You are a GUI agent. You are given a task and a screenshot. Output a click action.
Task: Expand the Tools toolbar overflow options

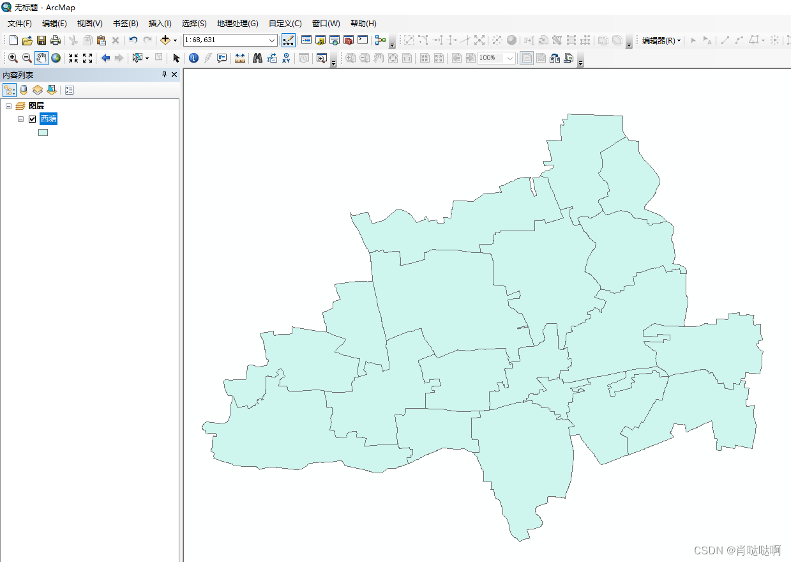coord(334,60)
